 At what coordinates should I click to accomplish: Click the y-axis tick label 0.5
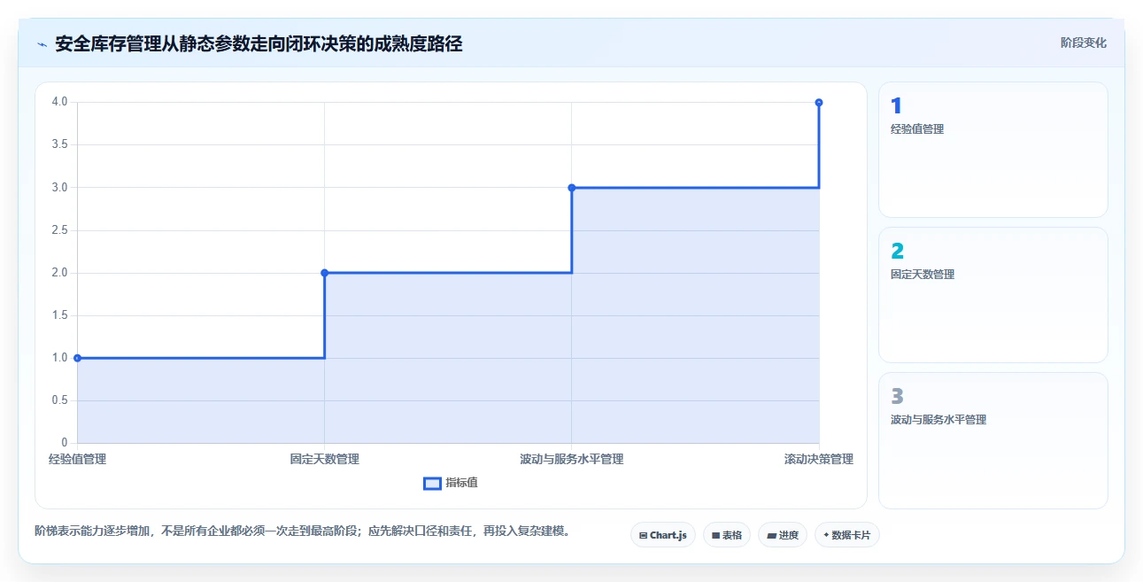[59, 400]
